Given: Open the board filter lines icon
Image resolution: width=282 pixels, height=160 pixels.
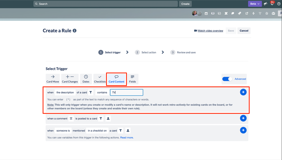Looking at the screenshot, I should point(260,13).
